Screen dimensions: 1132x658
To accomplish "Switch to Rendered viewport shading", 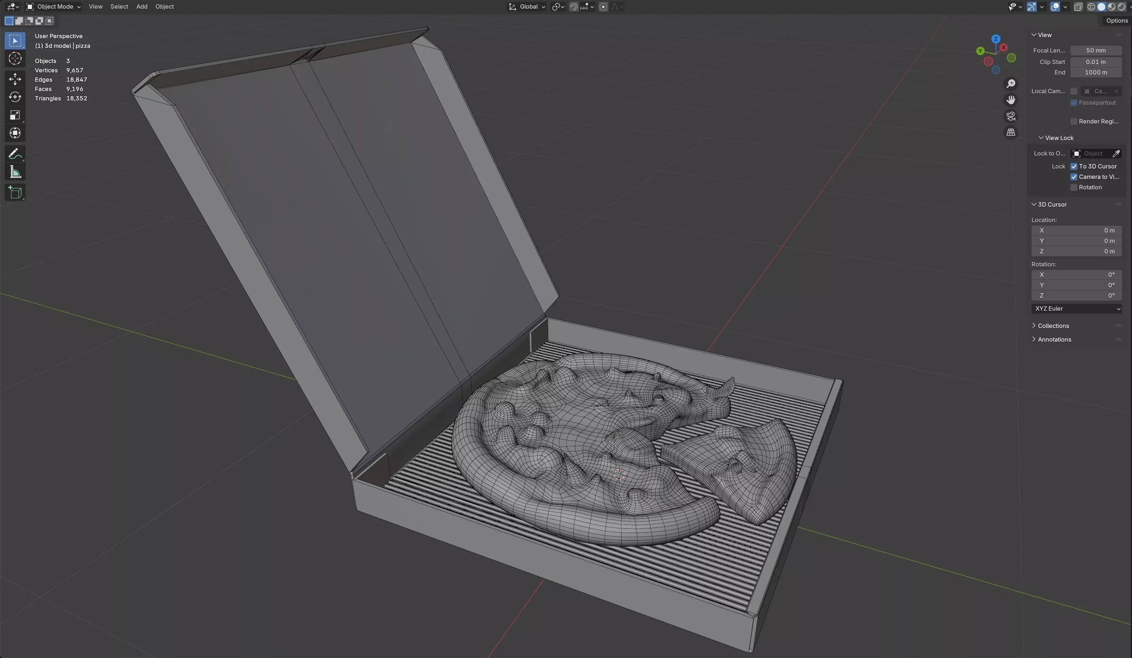I will (x=1122, y=7).
